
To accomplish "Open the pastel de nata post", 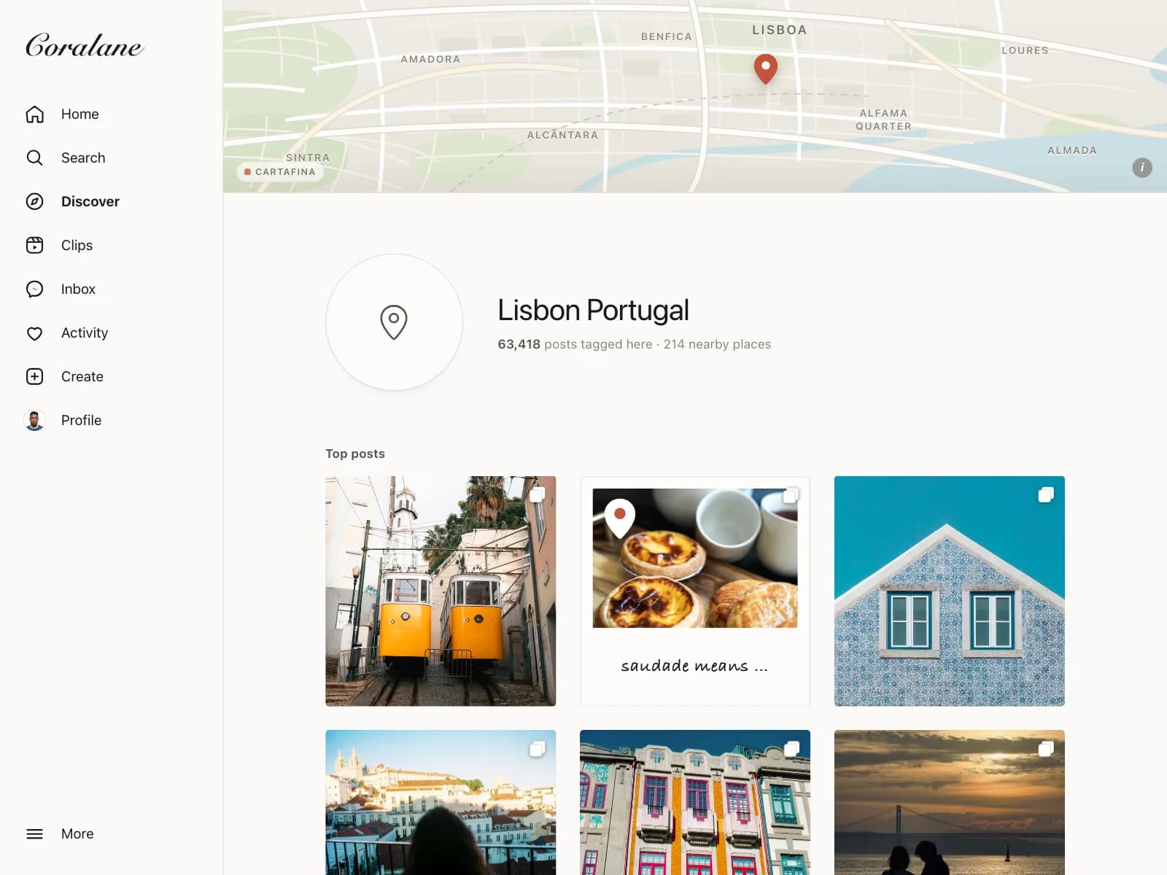I will (695, 591).
